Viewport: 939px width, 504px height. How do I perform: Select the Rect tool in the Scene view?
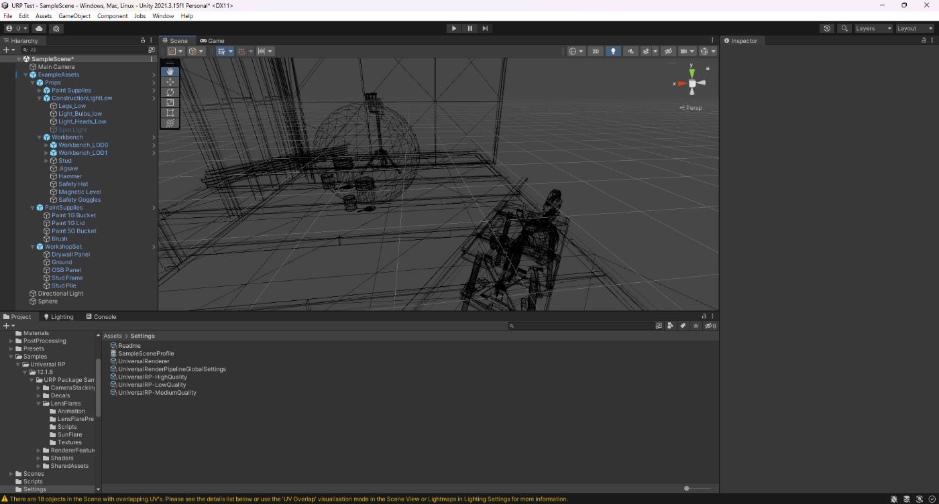(170, 113)
